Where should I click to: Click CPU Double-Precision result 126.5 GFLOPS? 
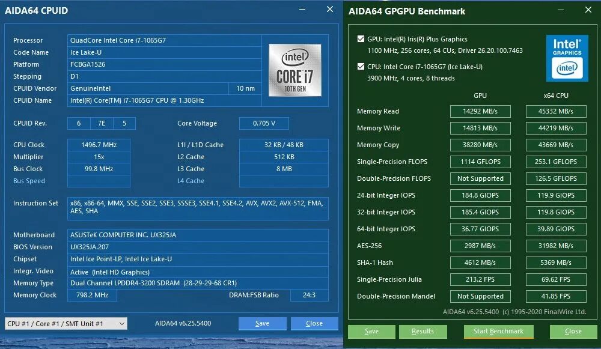click(x=556, y=178)
